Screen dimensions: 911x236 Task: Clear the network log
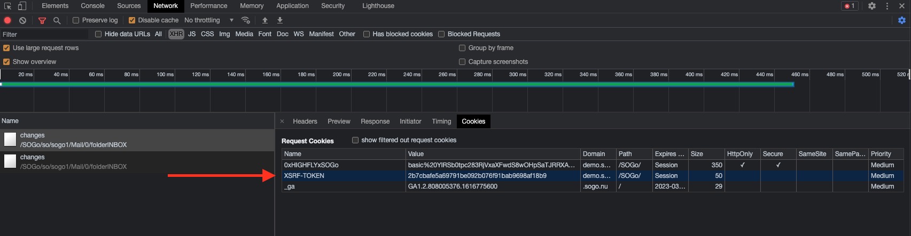click(22, 20)
